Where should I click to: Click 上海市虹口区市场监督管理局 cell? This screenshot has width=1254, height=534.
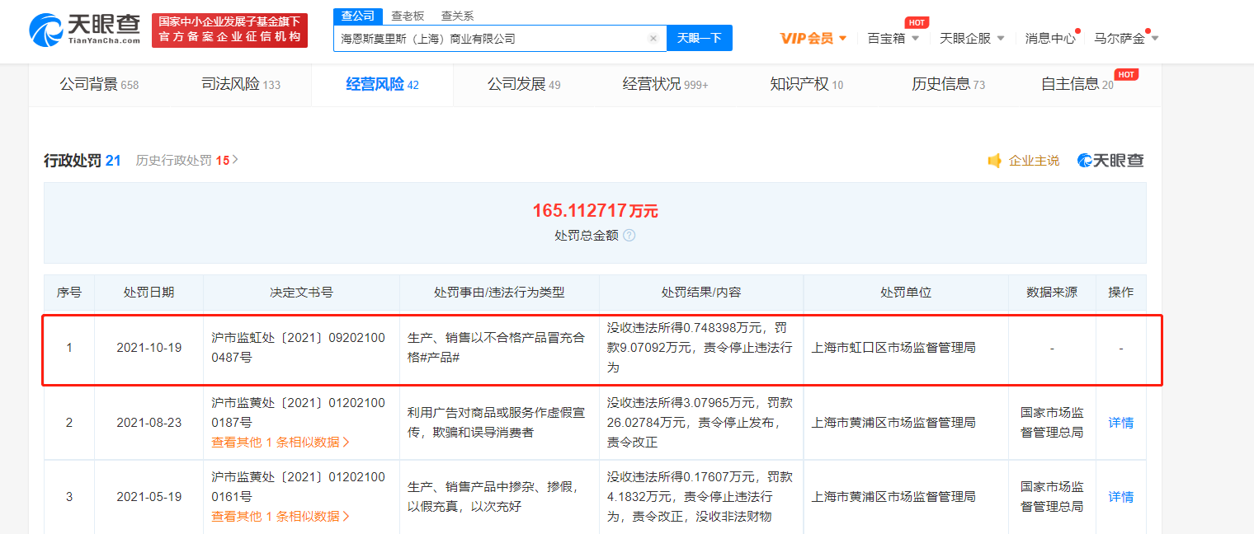tap(893, 348)
